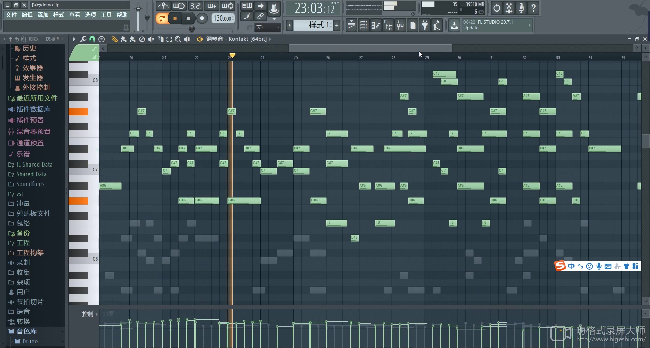Toggle wait for input before recording
This screenshot has height=348, width=650.
point(179,6)
